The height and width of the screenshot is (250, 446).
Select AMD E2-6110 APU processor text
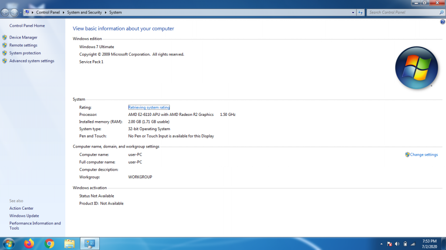pos(171,115)
